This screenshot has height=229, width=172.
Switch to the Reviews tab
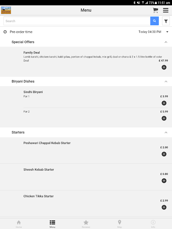click(86, 224)
